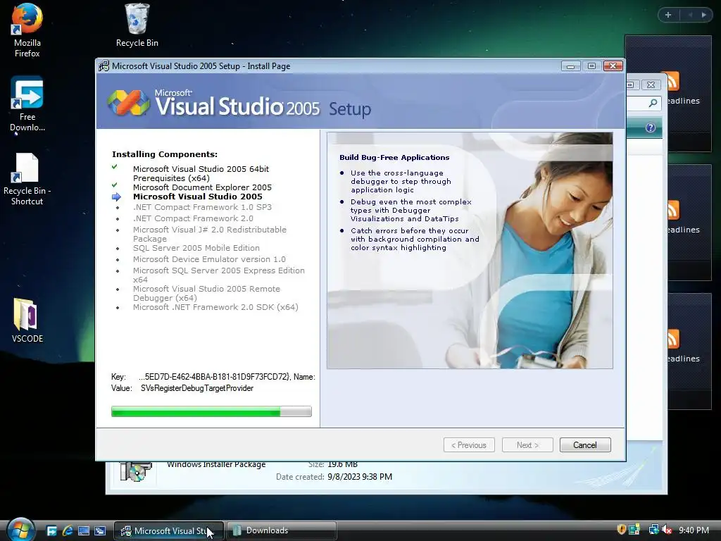Click the 'Debug even the most complex types' bullet
This screenshot has height=541, width=721.
[x=411, y=210]
